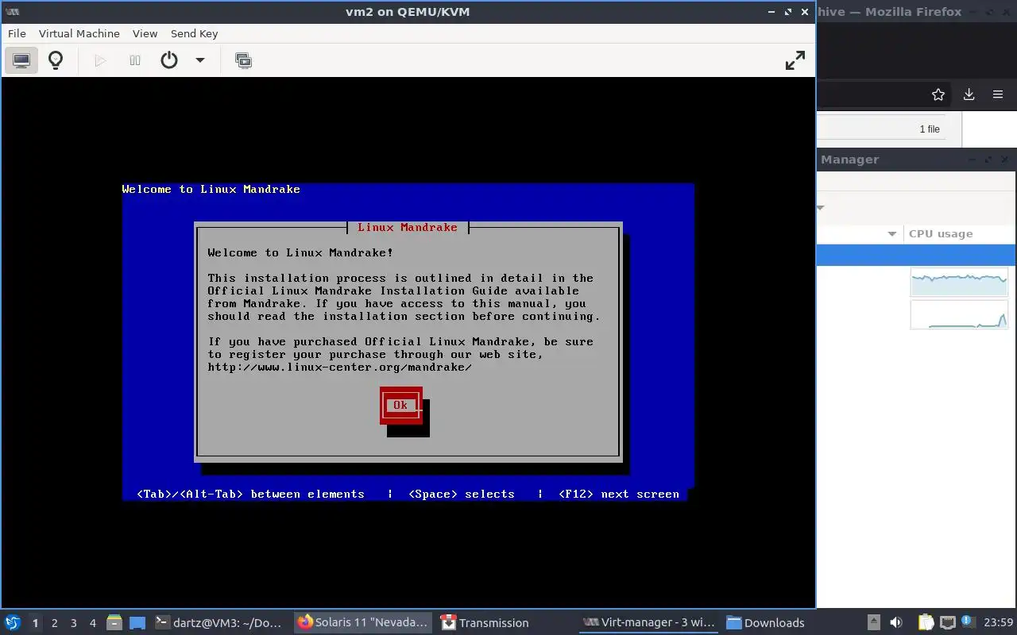
Task: Open the clipboard manager tray icon
Action: (926, 622)
